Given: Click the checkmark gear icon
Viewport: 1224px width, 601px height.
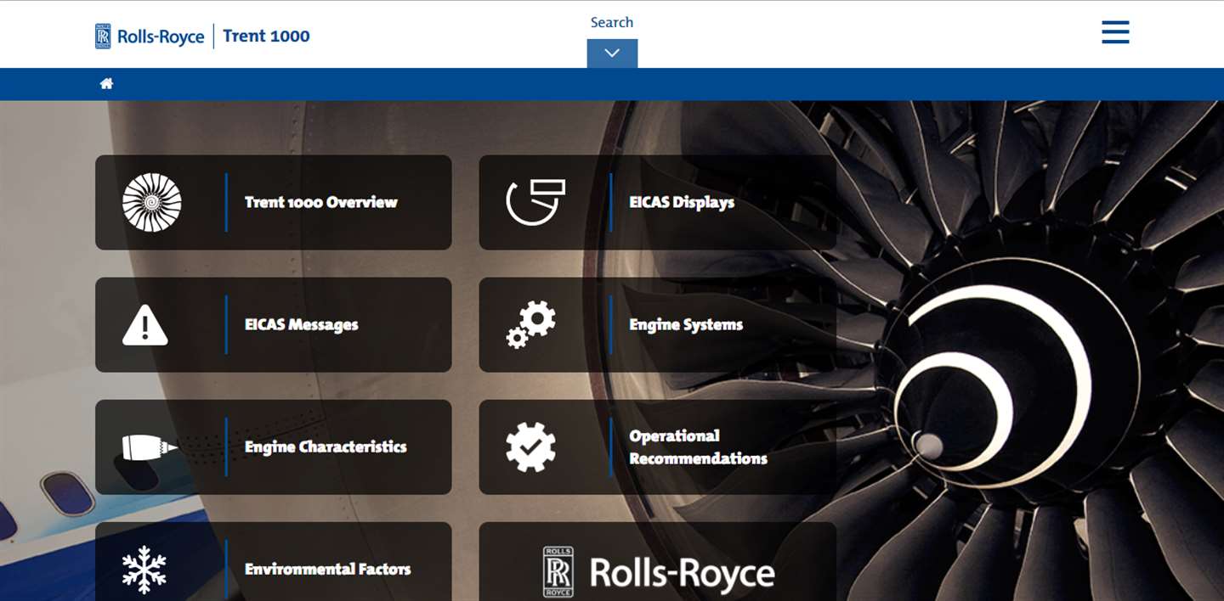Looking at the screenshot, I should pyautogui.click(x=530, y=447).
